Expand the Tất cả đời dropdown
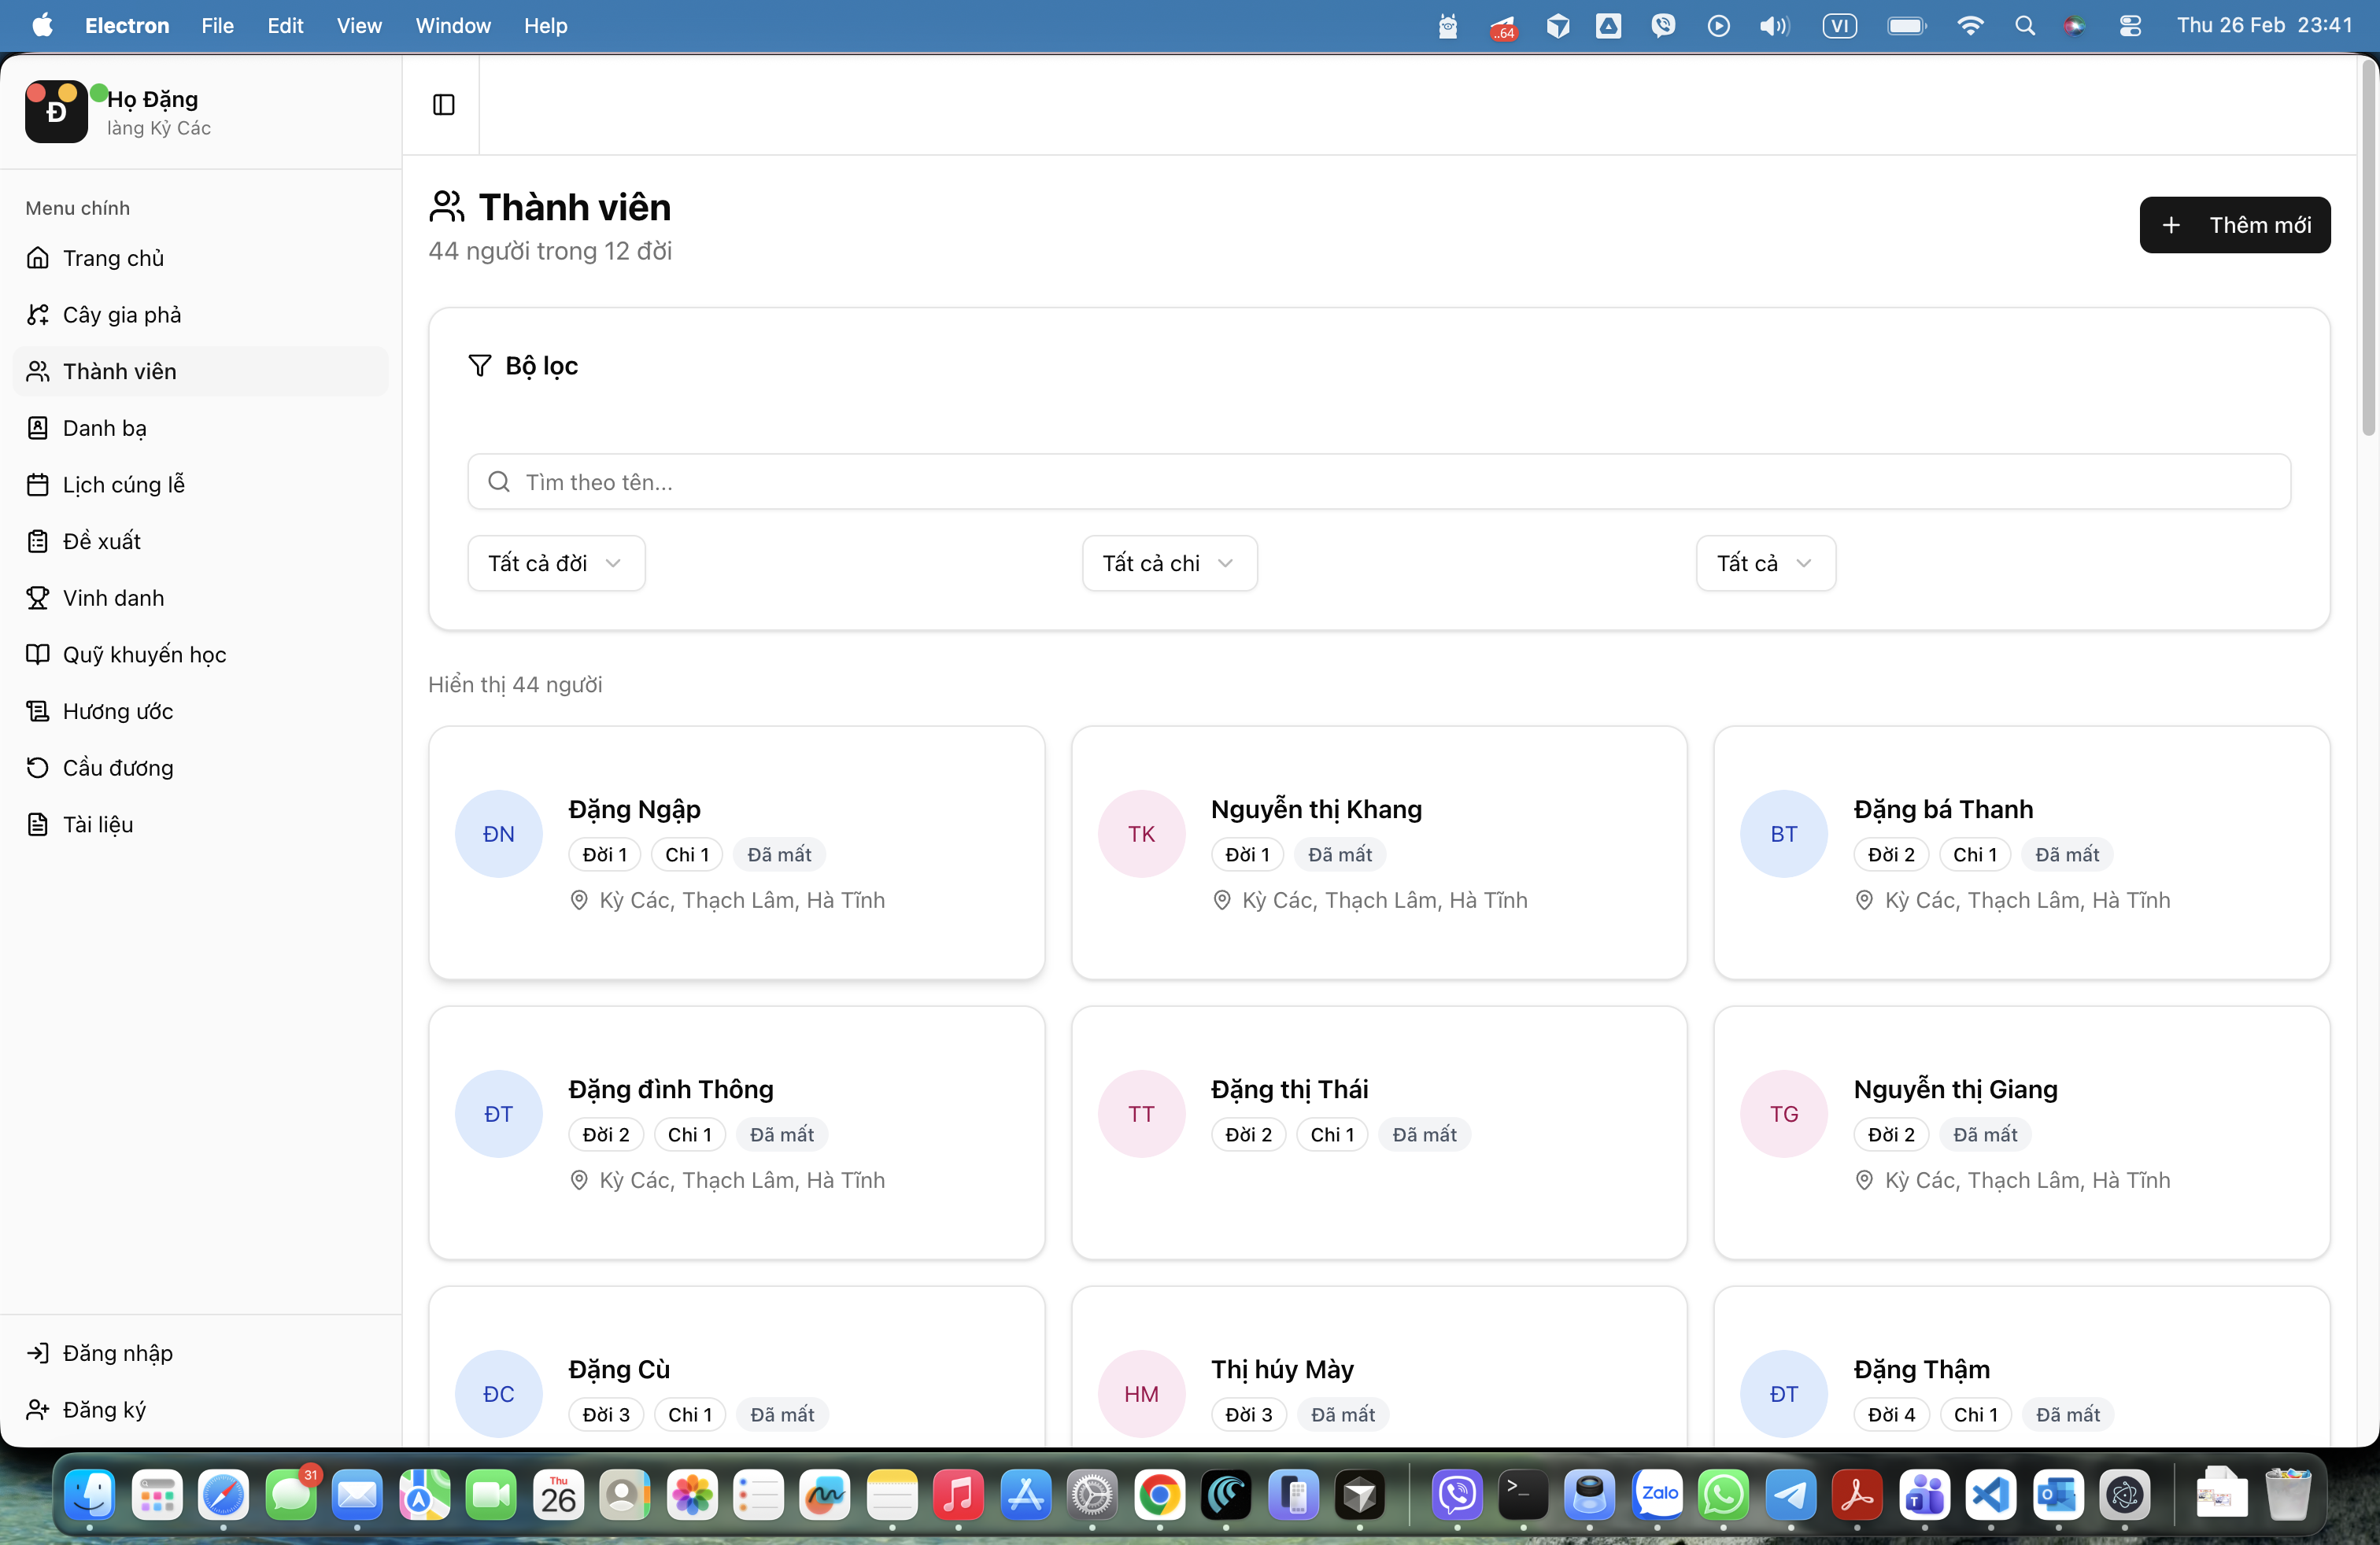 556,562
